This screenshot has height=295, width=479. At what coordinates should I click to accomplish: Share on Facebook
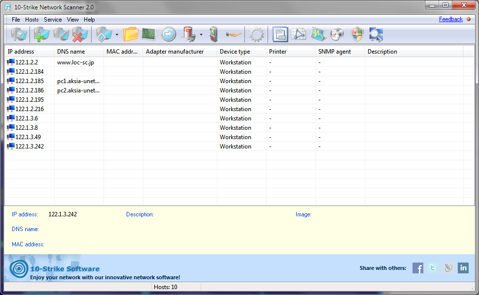tap(417, 268)
